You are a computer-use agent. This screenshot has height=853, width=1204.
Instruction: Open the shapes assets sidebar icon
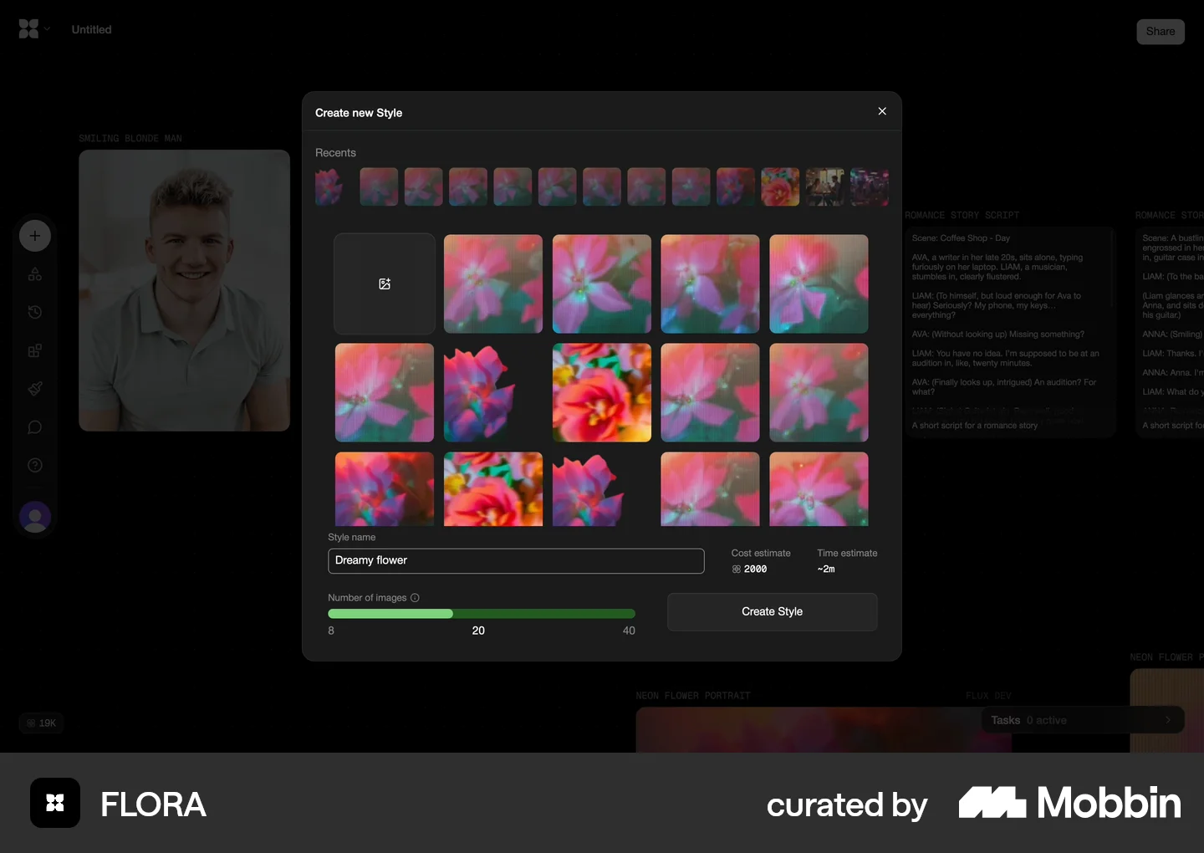pyautogui.click(x=35, y=274)
